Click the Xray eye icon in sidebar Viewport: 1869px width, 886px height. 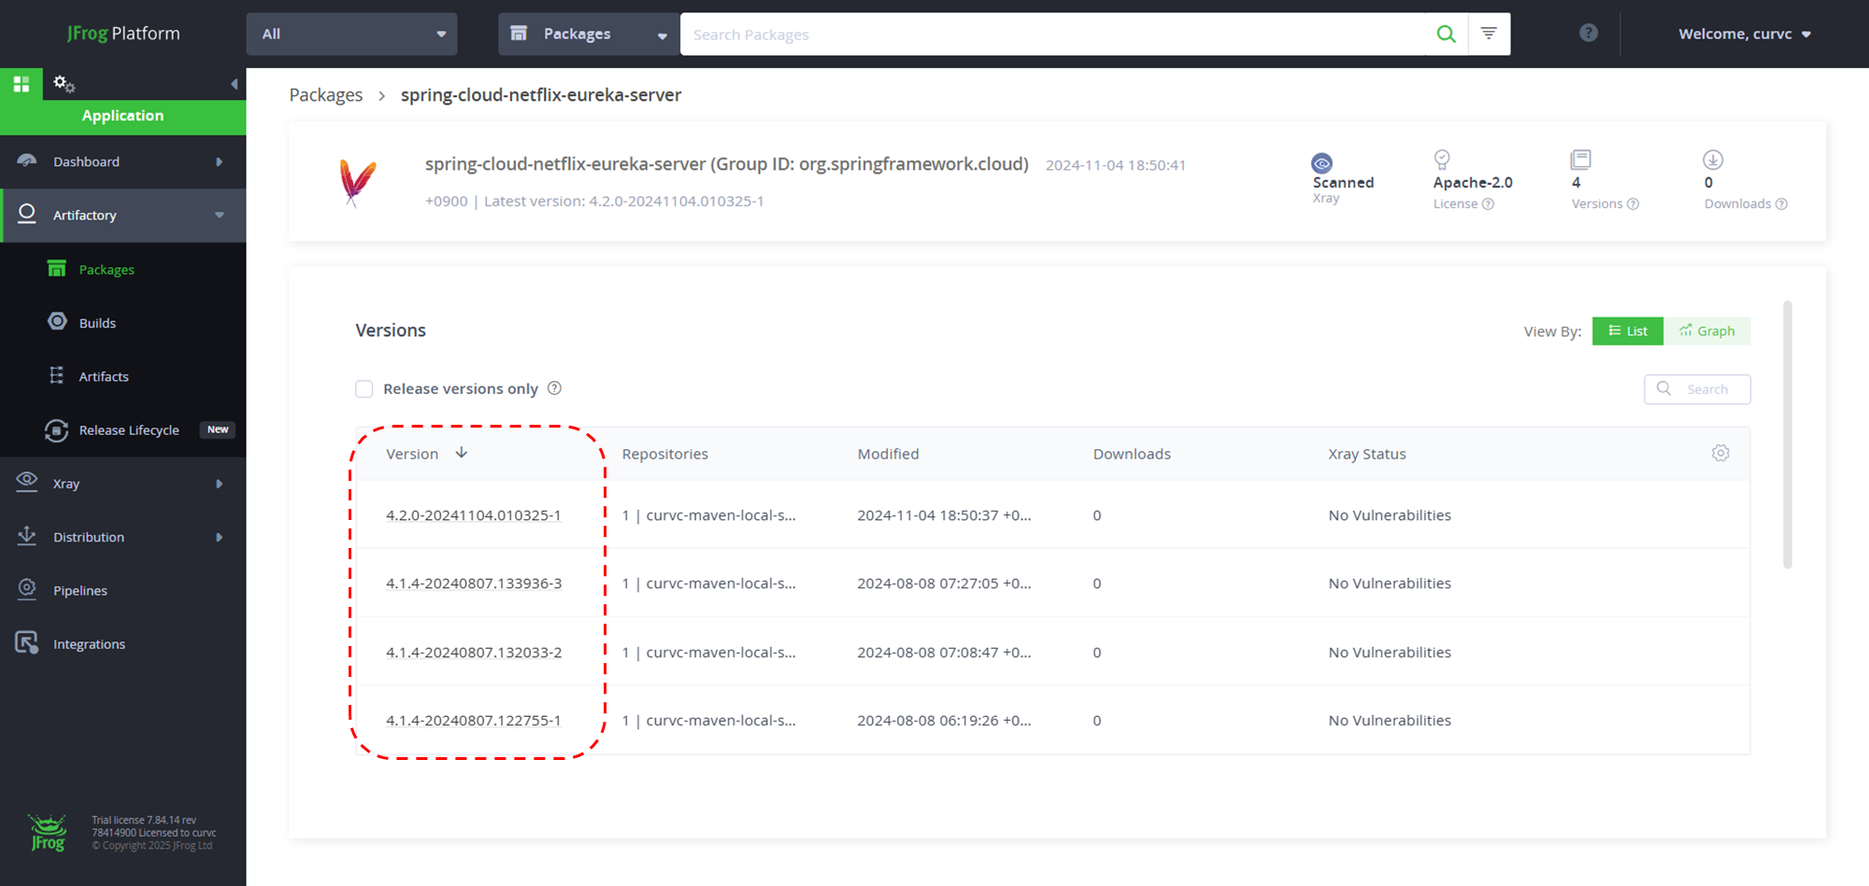27,481
